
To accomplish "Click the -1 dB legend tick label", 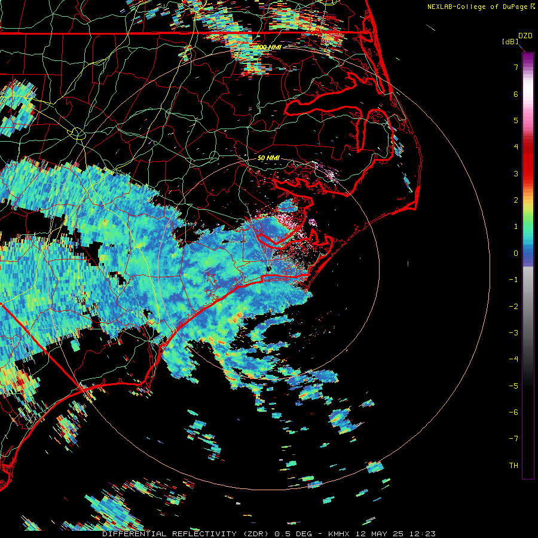I will pos(513,280).
